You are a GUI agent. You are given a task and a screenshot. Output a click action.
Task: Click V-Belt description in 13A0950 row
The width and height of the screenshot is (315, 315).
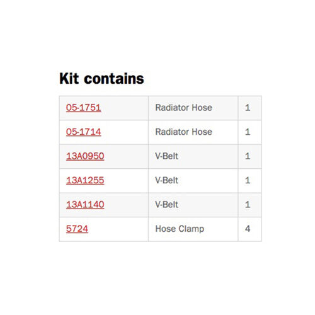coord(166,156)
